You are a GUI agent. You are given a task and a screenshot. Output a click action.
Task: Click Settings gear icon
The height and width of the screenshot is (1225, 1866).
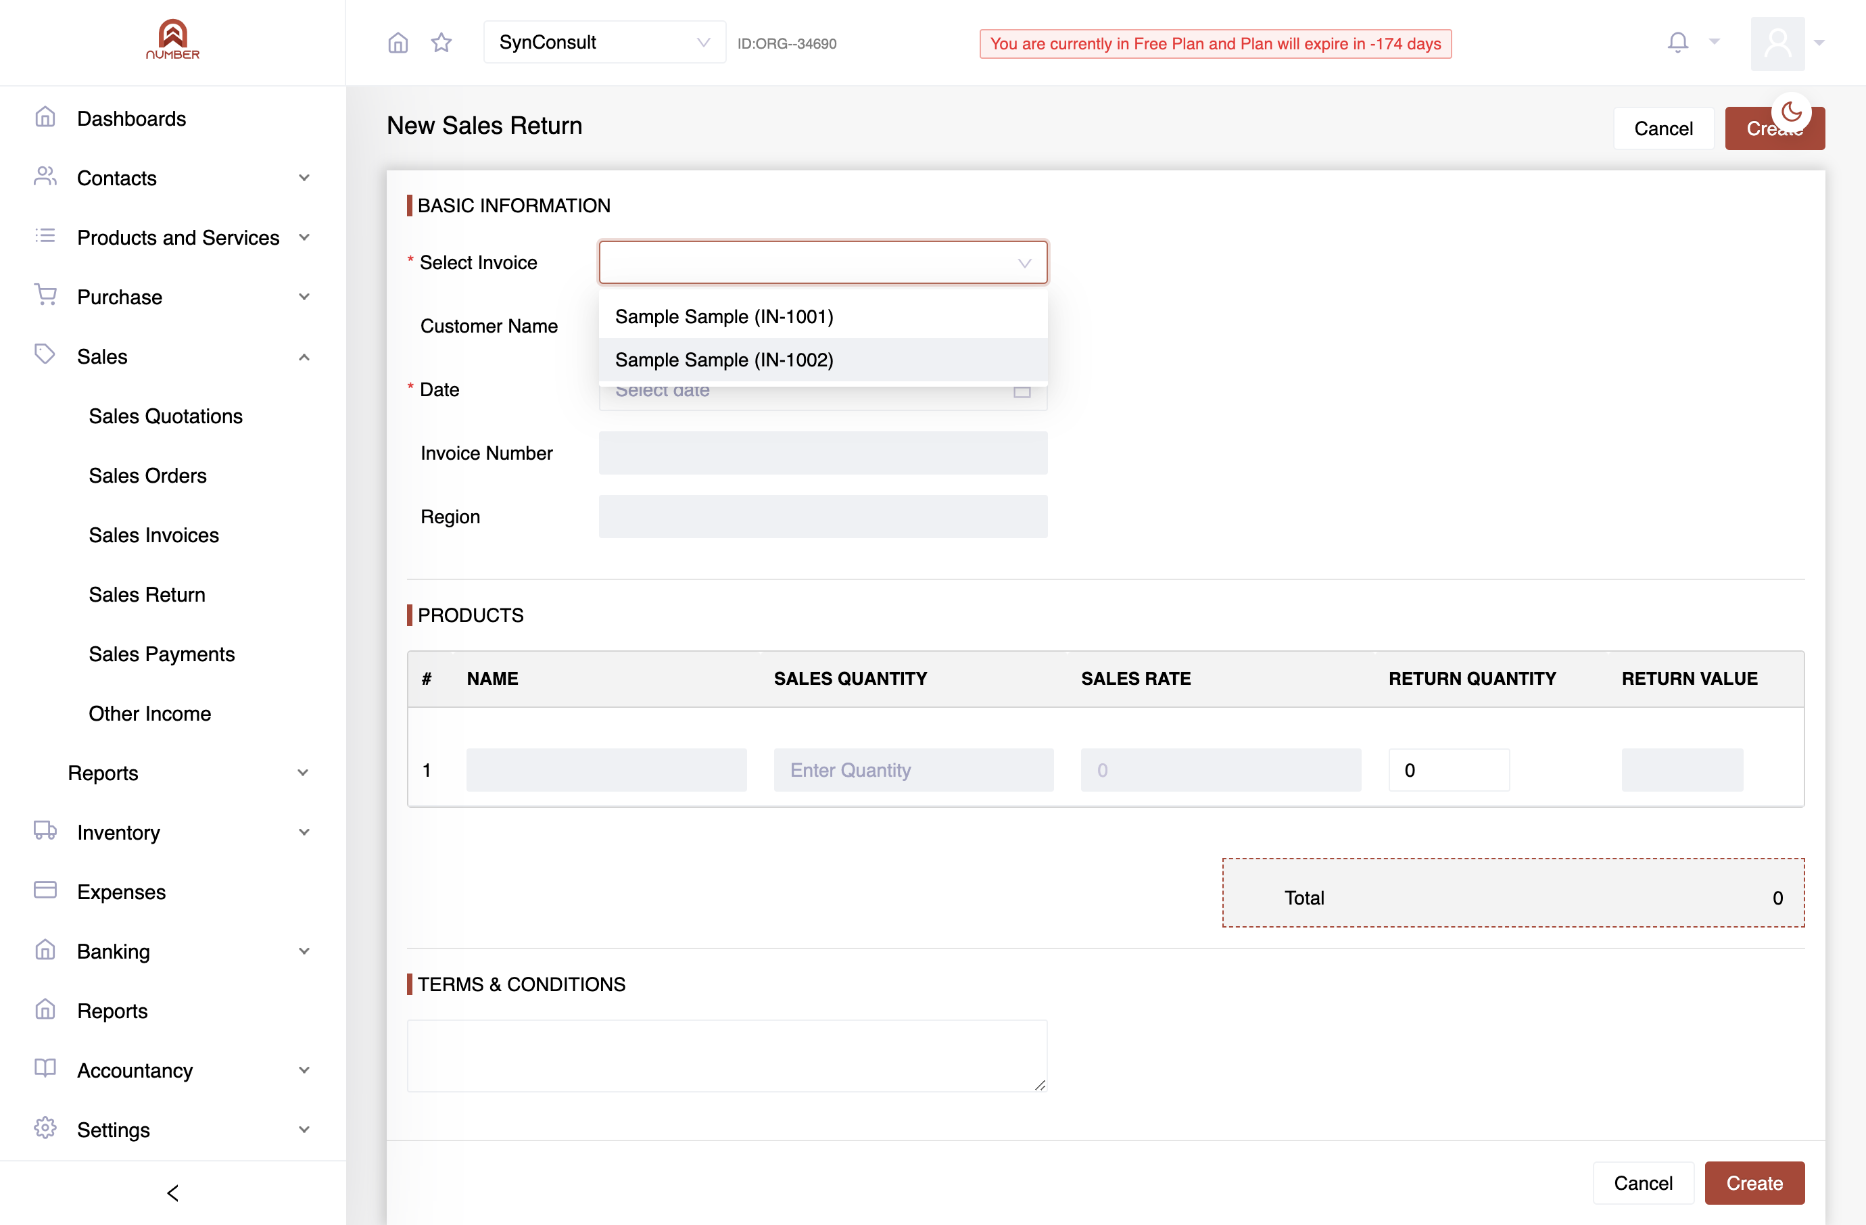tap(45, 1128)
